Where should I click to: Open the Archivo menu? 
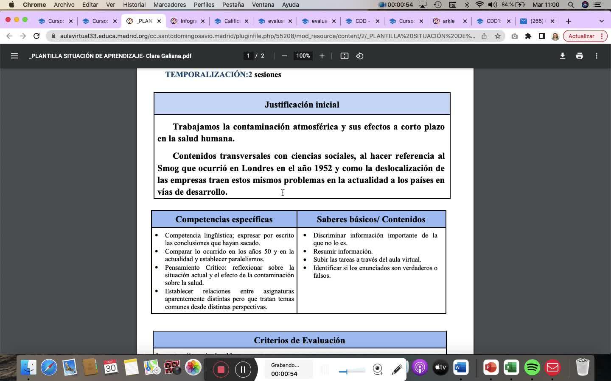(64, 5)
